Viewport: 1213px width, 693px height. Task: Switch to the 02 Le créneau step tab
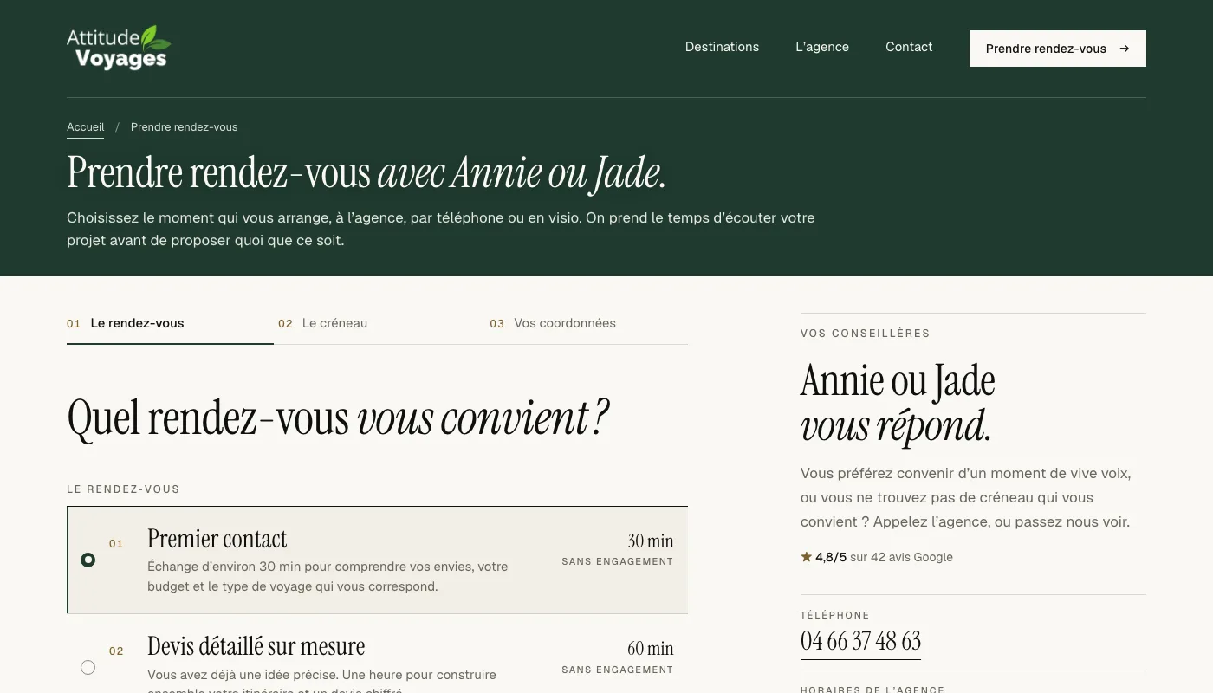(379, 323)
